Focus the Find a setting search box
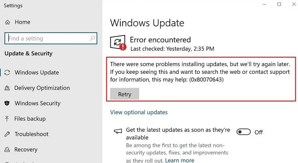 [x=47, y=38]
